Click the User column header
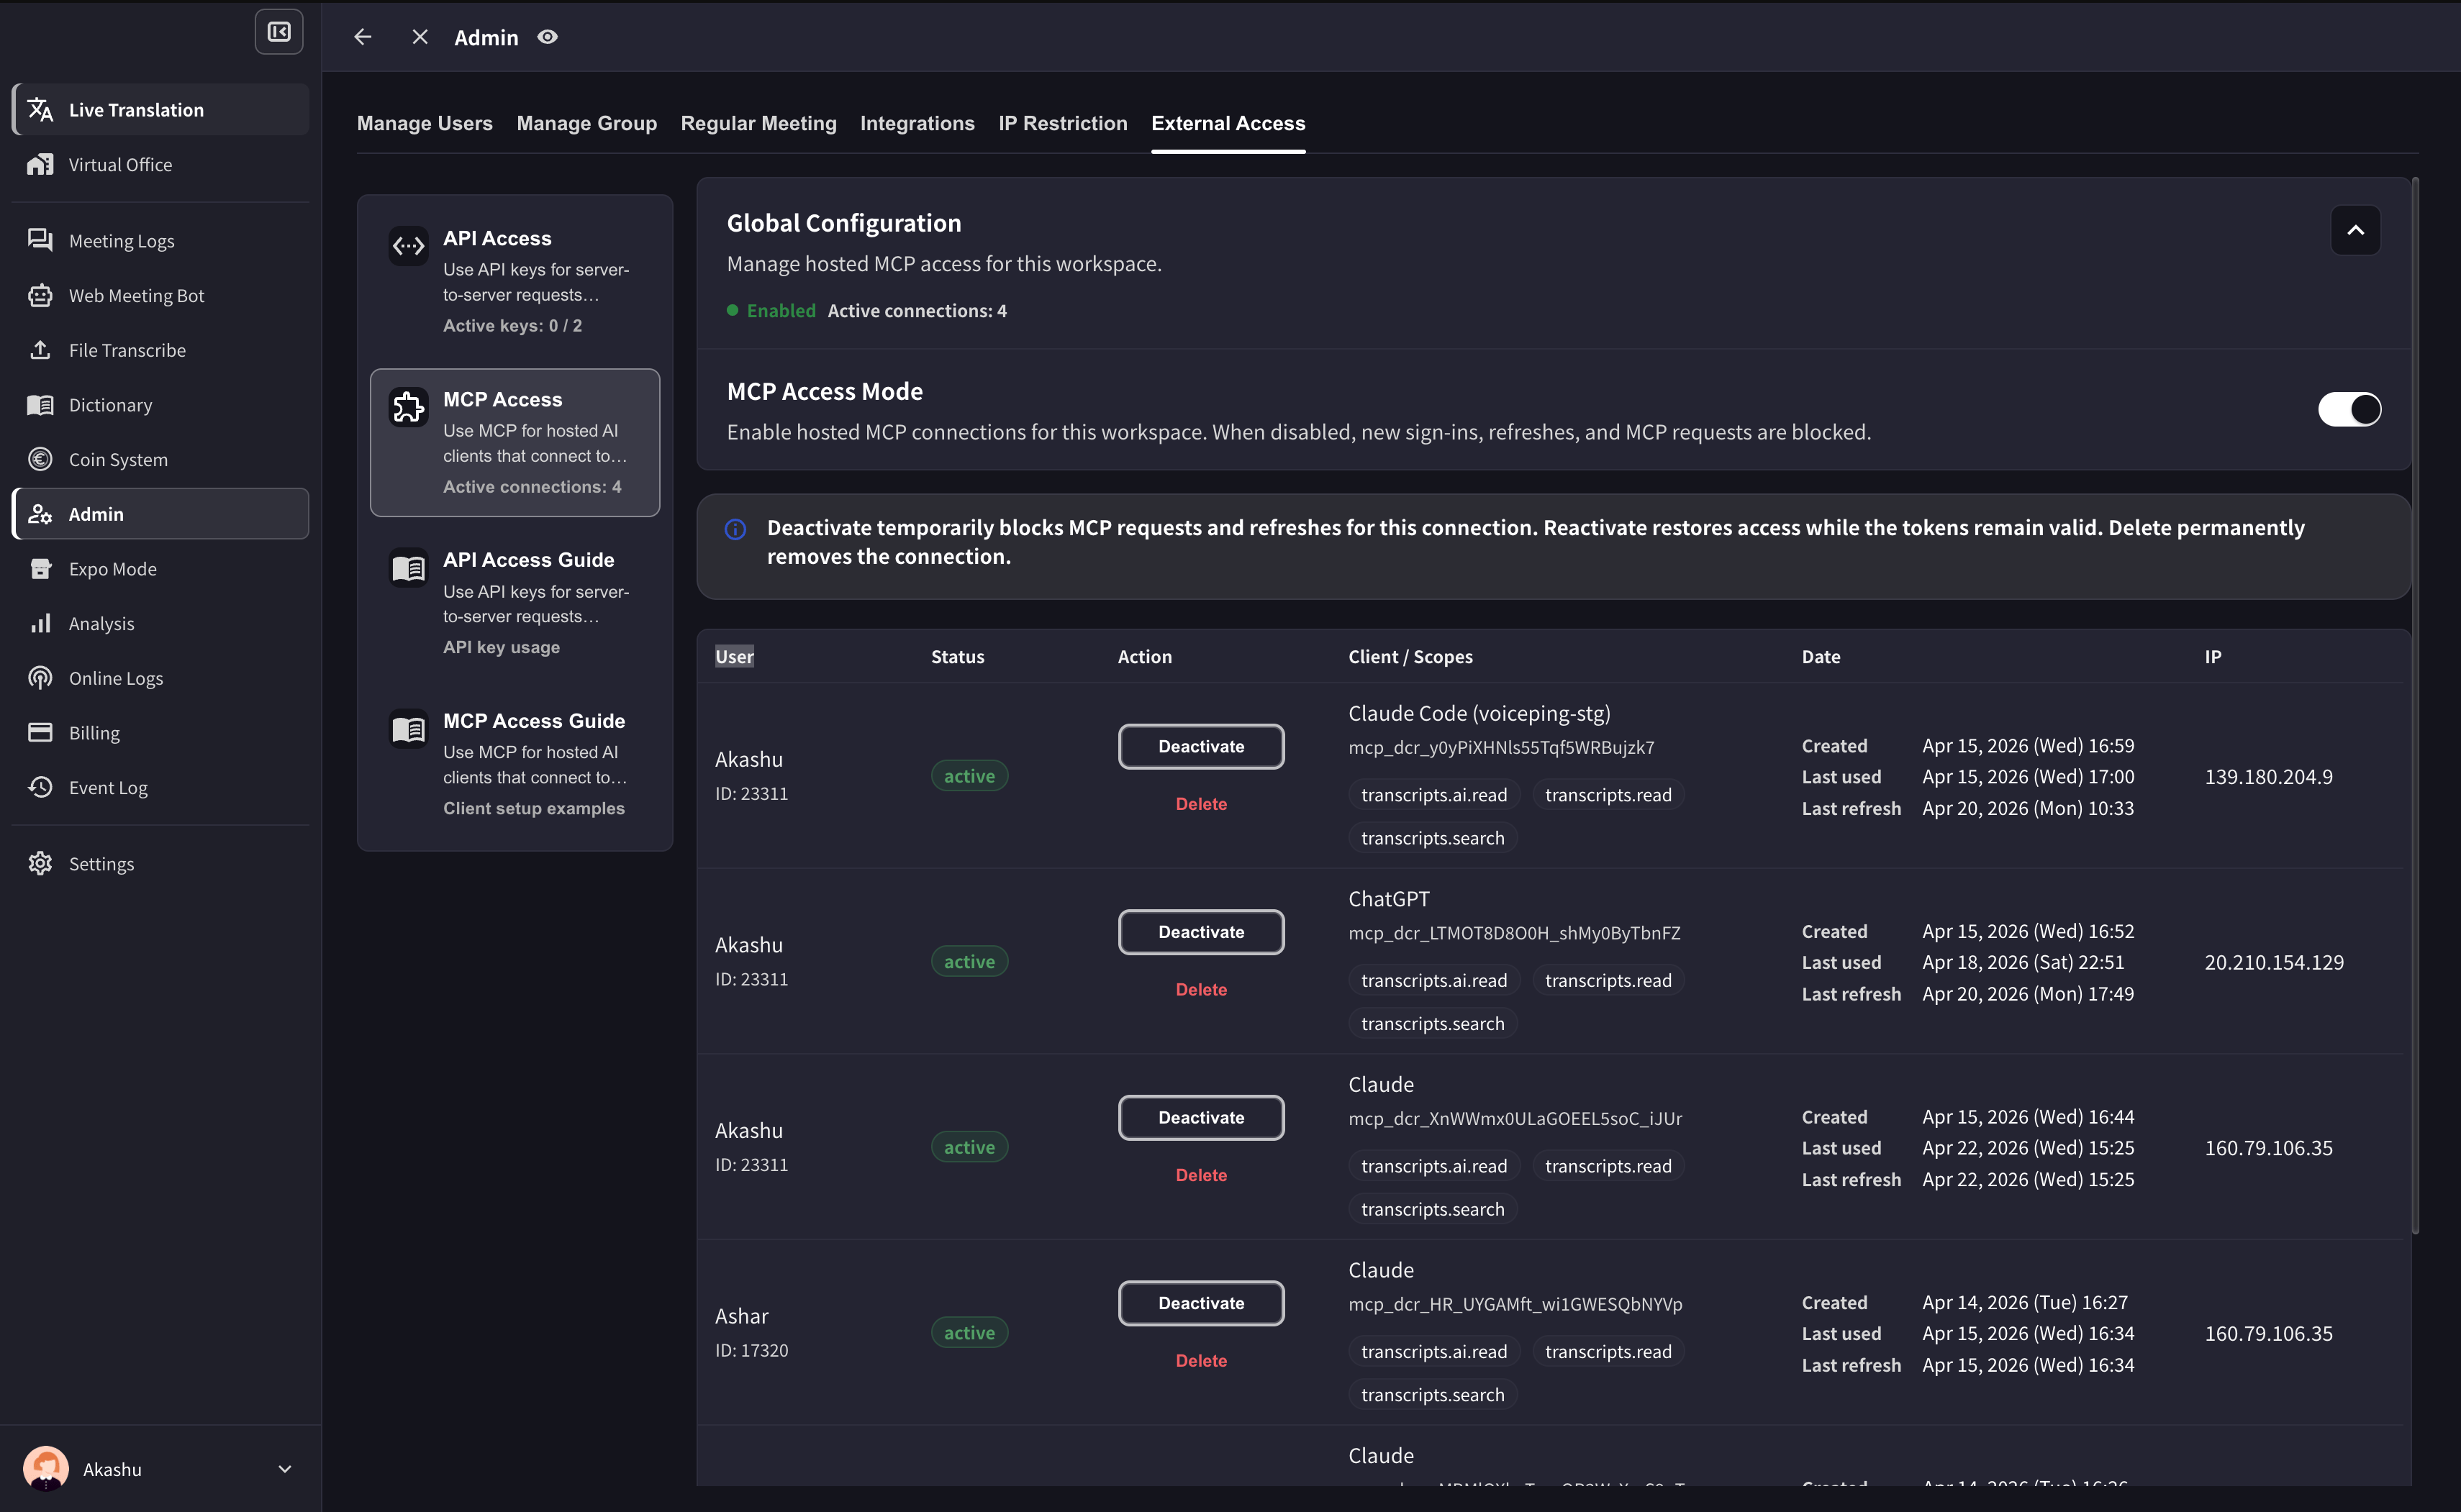The width and height of the screenshot is (2461, 1512). tap(734, 657)
